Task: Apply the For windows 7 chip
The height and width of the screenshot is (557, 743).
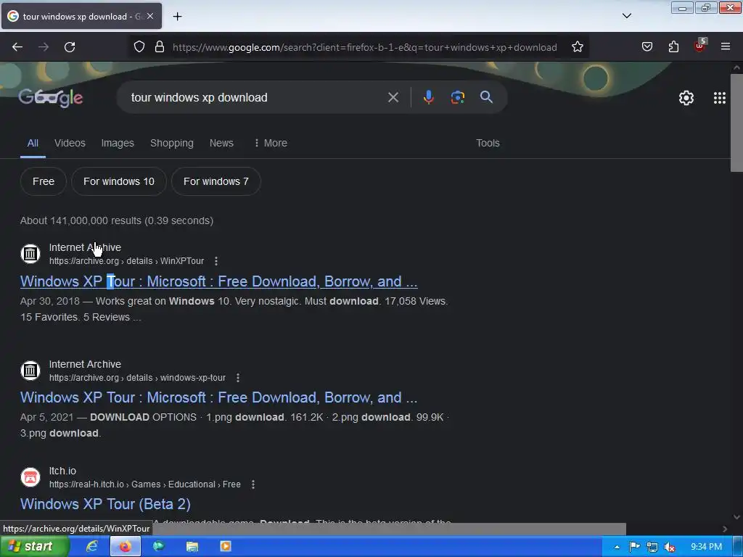Action: click(x=215, y=181)
